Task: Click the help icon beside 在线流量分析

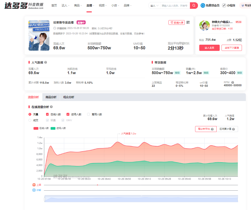Action: tap(51, 107)
